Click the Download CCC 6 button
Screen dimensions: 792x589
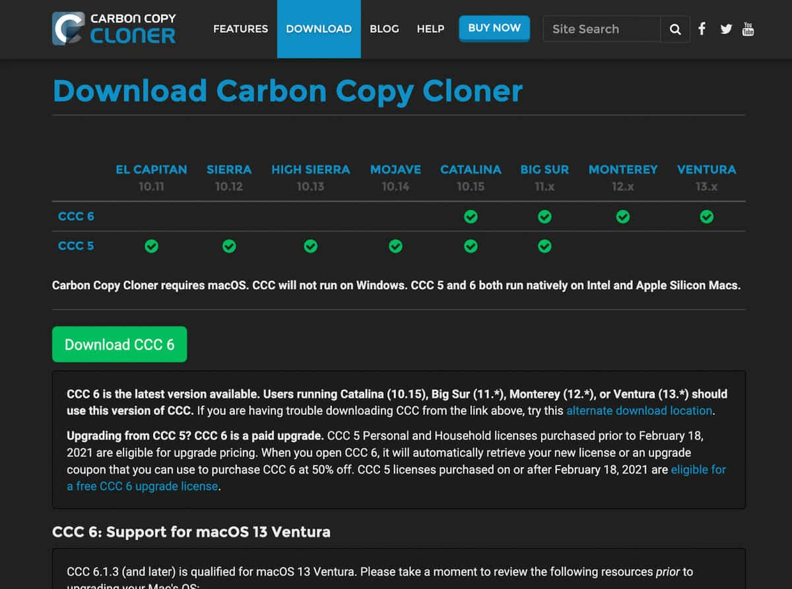pyautogui.click(x=119, y=344)
